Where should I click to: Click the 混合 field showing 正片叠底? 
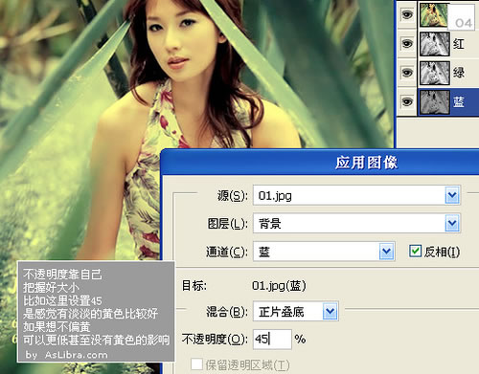coord(296,311)
